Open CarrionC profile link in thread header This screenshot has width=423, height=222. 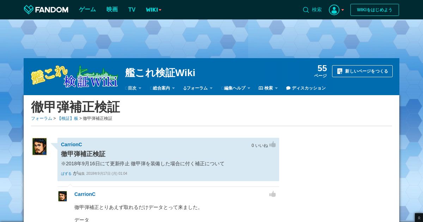(72, 144)
